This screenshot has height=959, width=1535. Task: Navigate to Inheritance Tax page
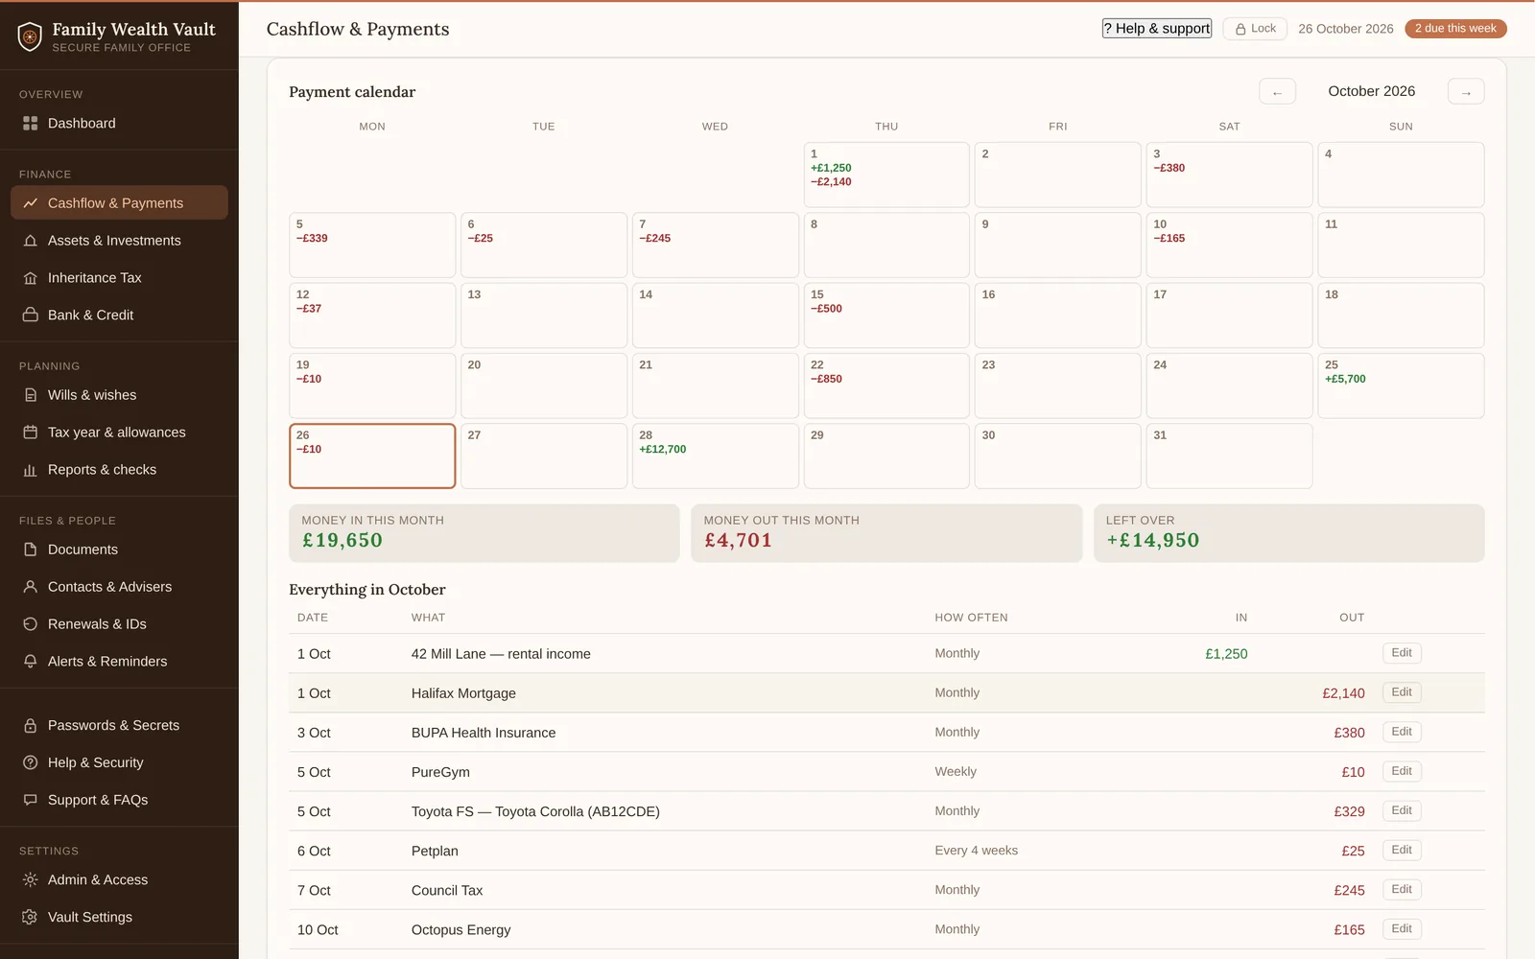119,278
